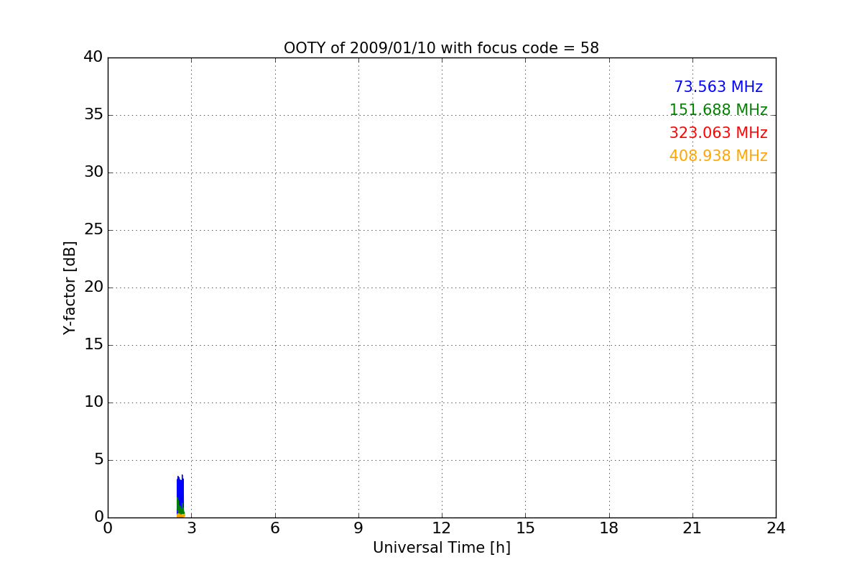Click x-axis tick label 12
This screenshot has width=862, height=575.
tap(442, 528)
